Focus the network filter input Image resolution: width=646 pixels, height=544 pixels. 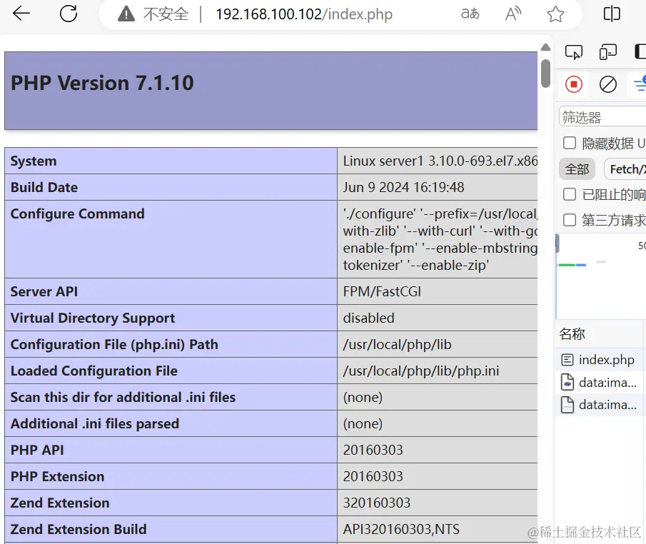pos(602,117)
